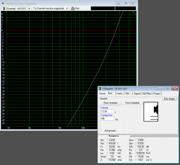Open the Project tab
Image resolution: width=180 pixels, height=165 pixels.
[x=157, y=94]
